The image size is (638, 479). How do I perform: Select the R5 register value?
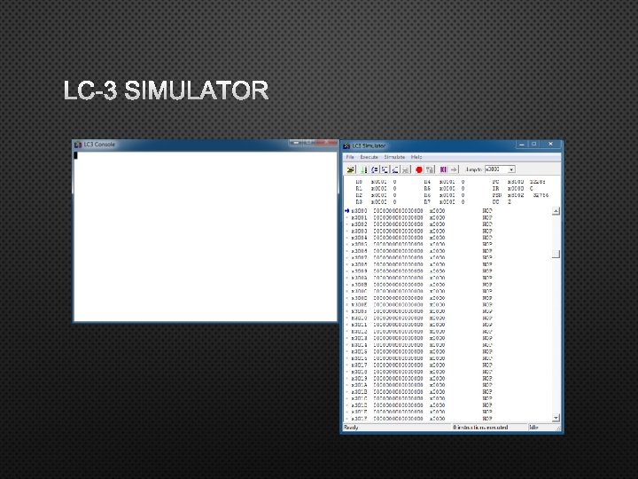click(x=447, y=189)
